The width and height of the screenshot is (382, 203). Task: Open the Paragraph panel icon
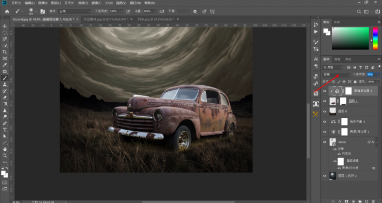pos(316,66)
